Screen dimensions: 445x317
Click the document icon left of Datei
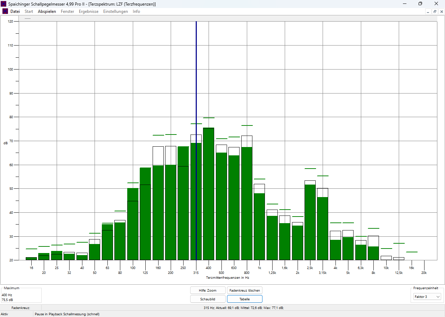click(5, 11)
